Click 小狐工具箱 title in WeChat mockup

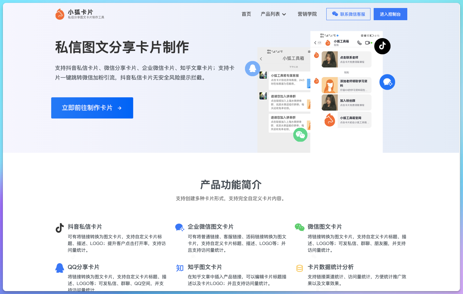coord(293,58)
